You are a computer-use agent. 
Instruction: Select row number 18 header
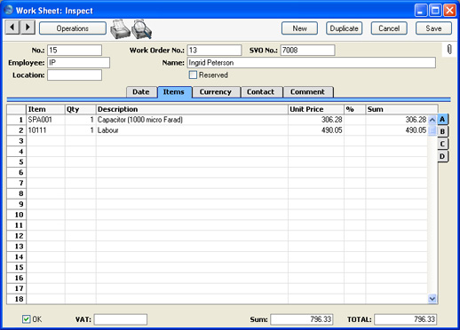(x=17, y=299)
